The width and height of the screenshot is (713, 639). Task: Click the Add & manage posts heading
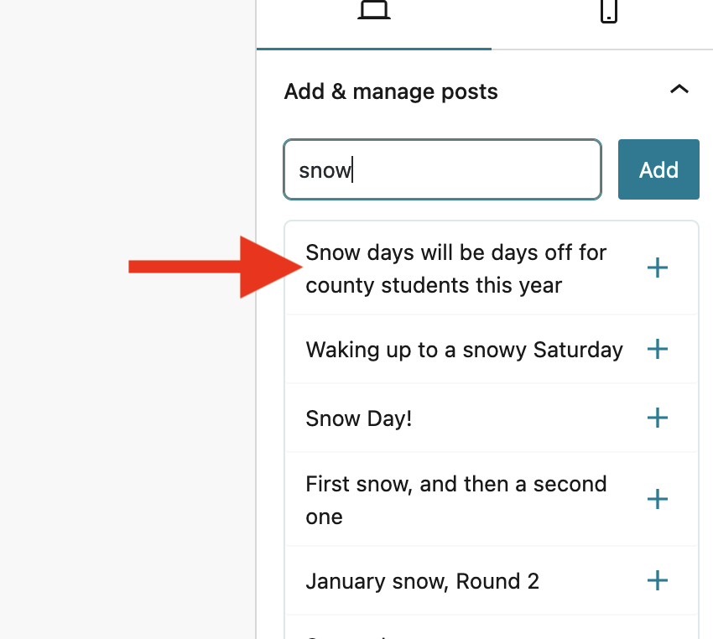391,91
